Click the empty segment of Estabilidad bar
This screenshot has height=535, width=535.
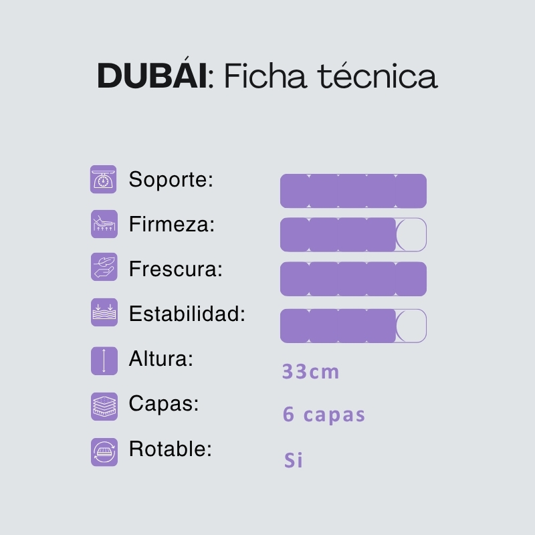(x=411, y=326)
